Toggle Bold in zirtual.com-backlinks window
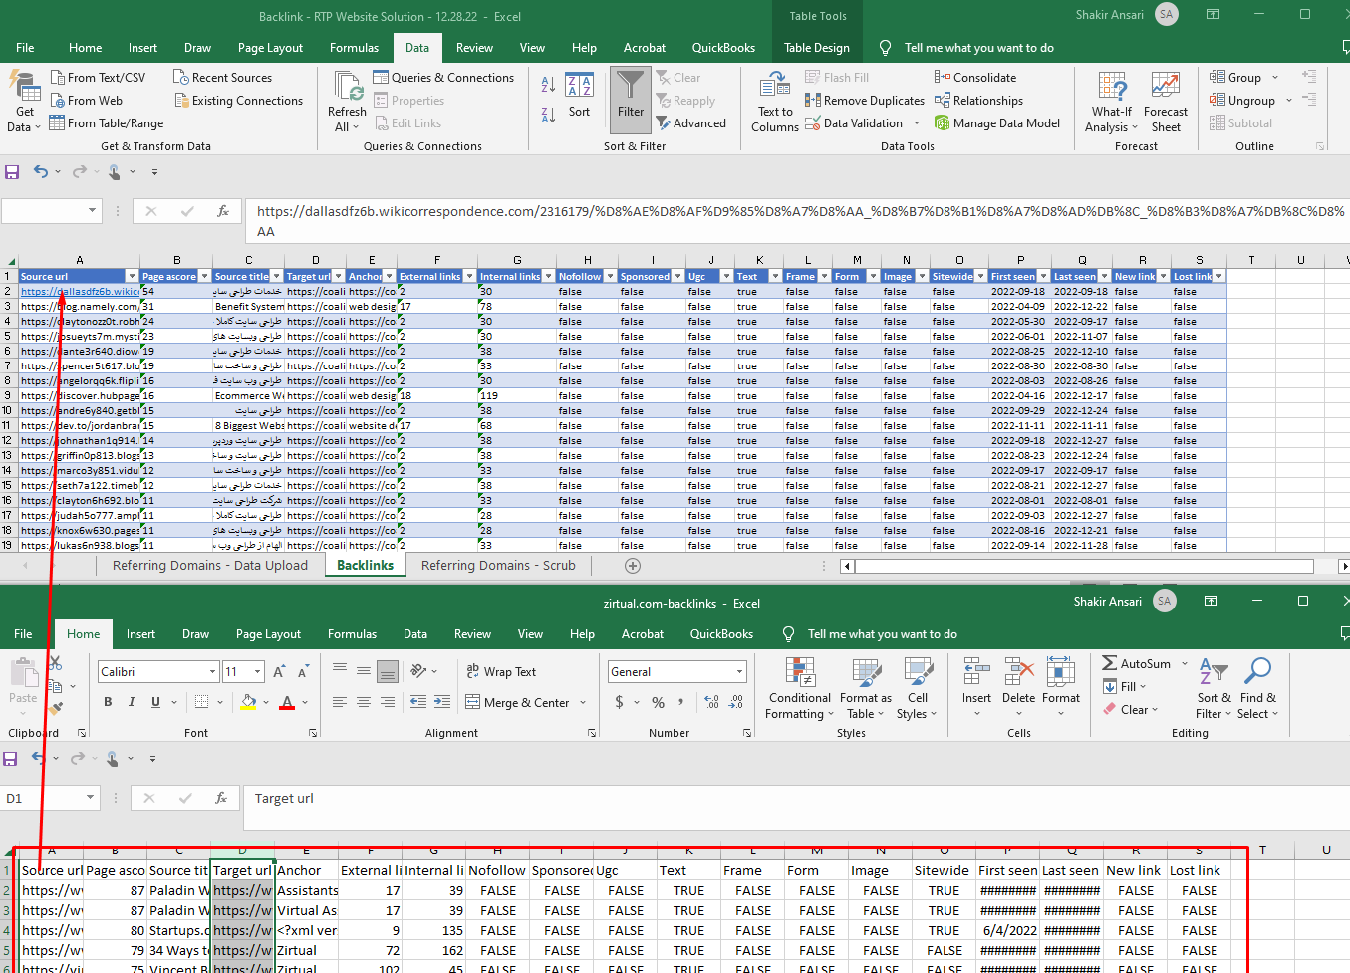This screenshot has width=1350, height=973. [x=108, y=702]
